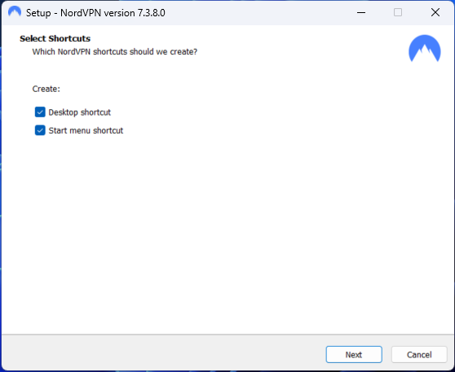
Task: Uncheck the Desktop shortcut checkbox
Action: 40,112
